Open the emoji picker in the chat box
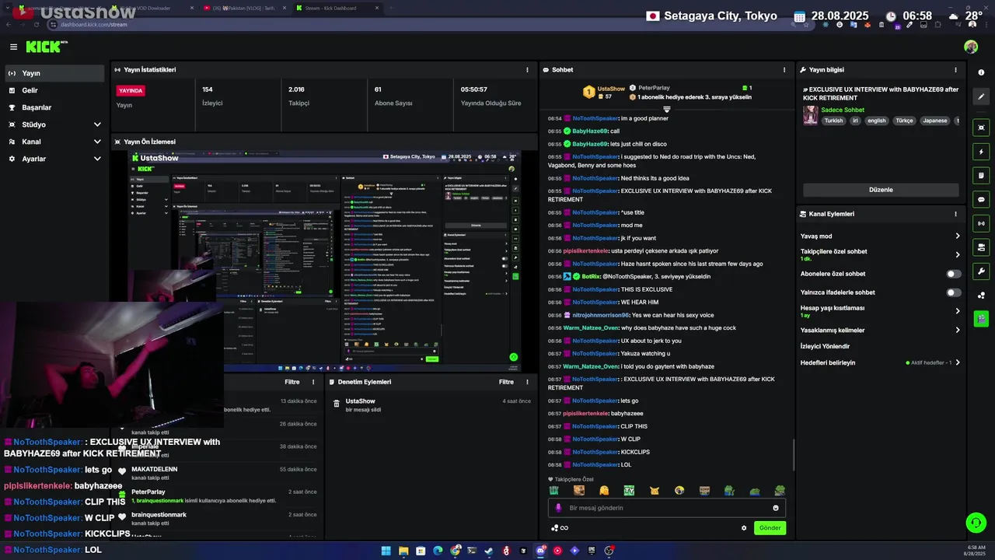Image resolution: width=995 pixels, height=560 pixels. [775, 508]
